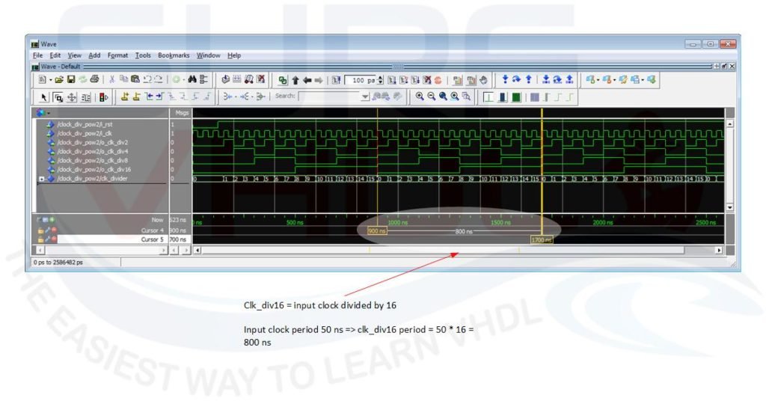Viewport: 766px width, 401px height.
Task: Toggle the lock icon on Cursor 4
Action: click(41, 230)
